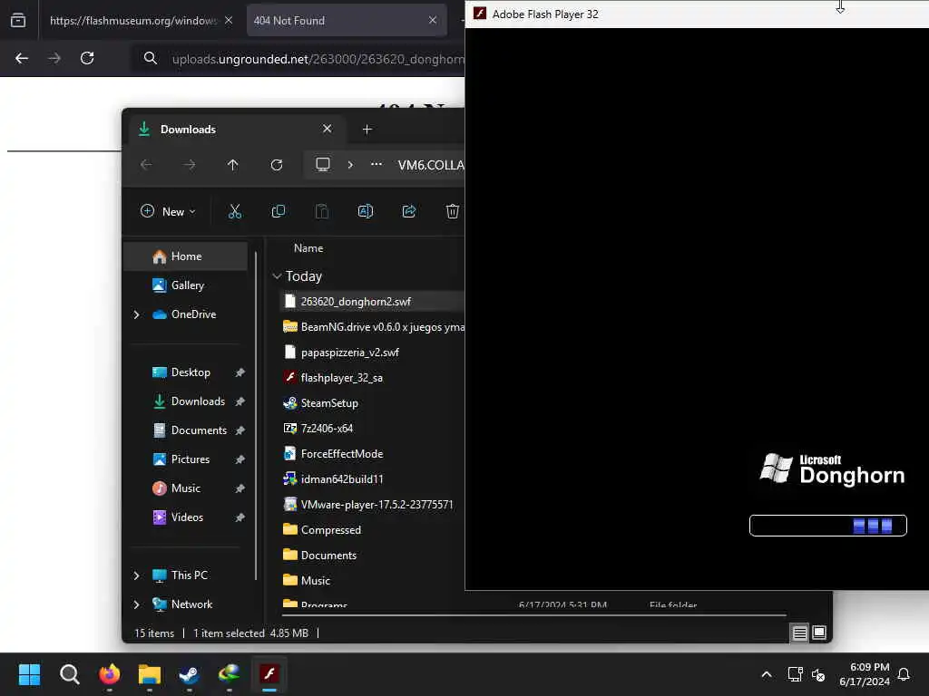The height and width of the screenshot is (696, 929).
Task: Click browser Back arrow
Action: coord(22,58)
